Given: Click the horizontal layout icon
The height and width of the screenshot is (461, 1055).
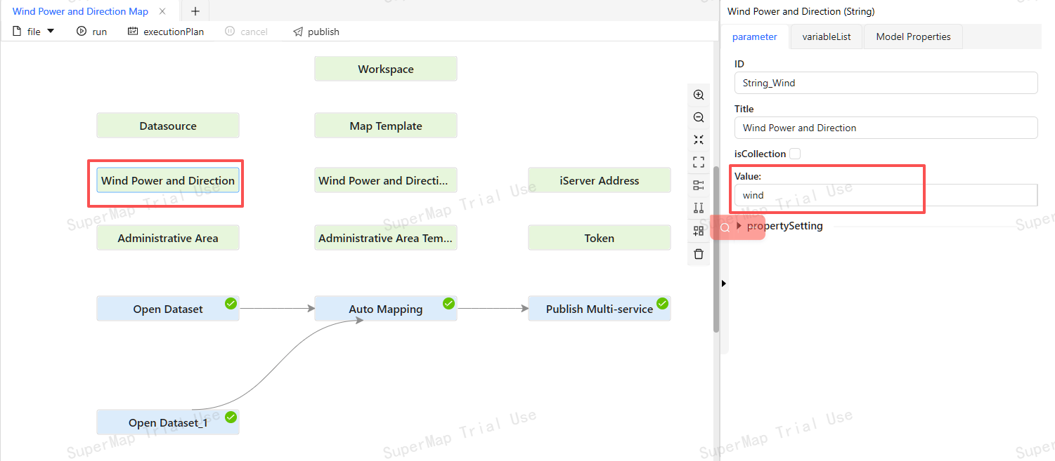Looking at the screenshot, I should click(698, 185).
